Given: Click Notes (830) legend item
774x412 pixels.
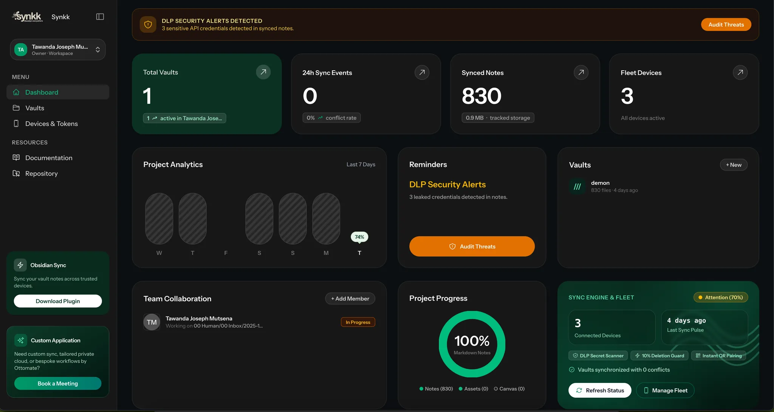Looking at the screenshot, I should tap(436, 389).
